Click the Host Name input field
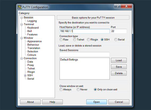The height and width of the screenshot is (110, 151). pyautogui.click(x=85, y=31)
